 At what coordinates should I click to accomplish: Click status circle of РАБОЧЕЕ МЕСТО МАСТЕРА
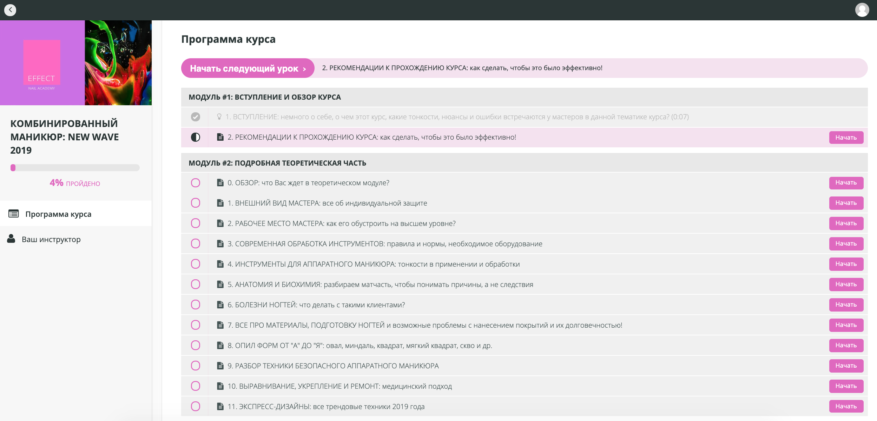[196, 223]
